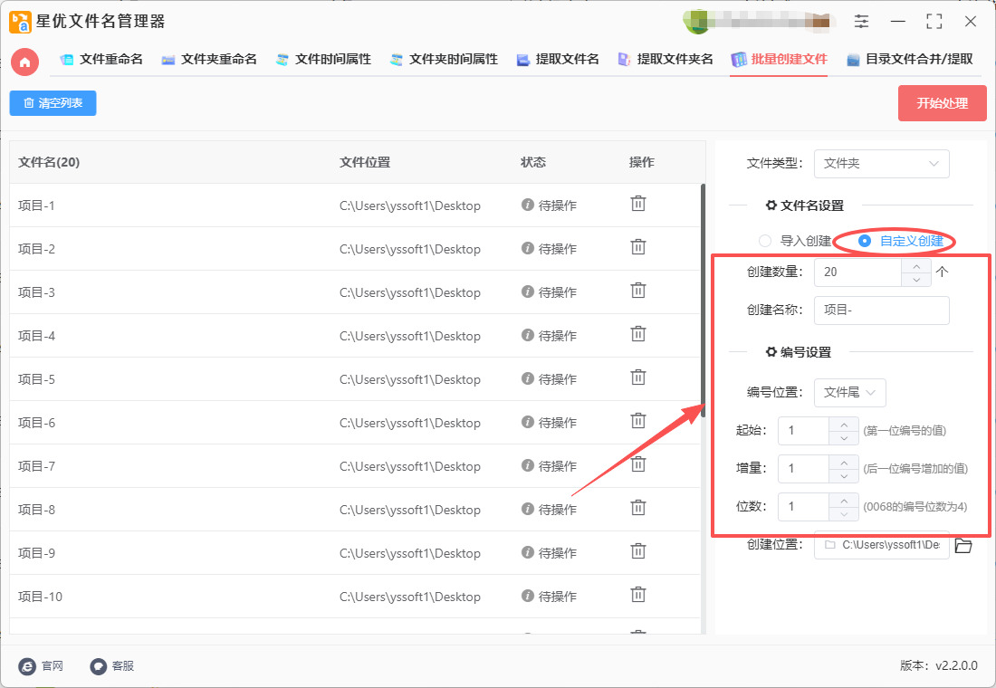Viewport: 996px width, 688px height.
Task: Click into the 创建数量 number field
Action: pos(857,272)
